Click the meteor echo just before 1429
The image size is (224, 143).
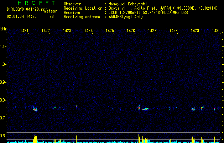tap(193, 109)
